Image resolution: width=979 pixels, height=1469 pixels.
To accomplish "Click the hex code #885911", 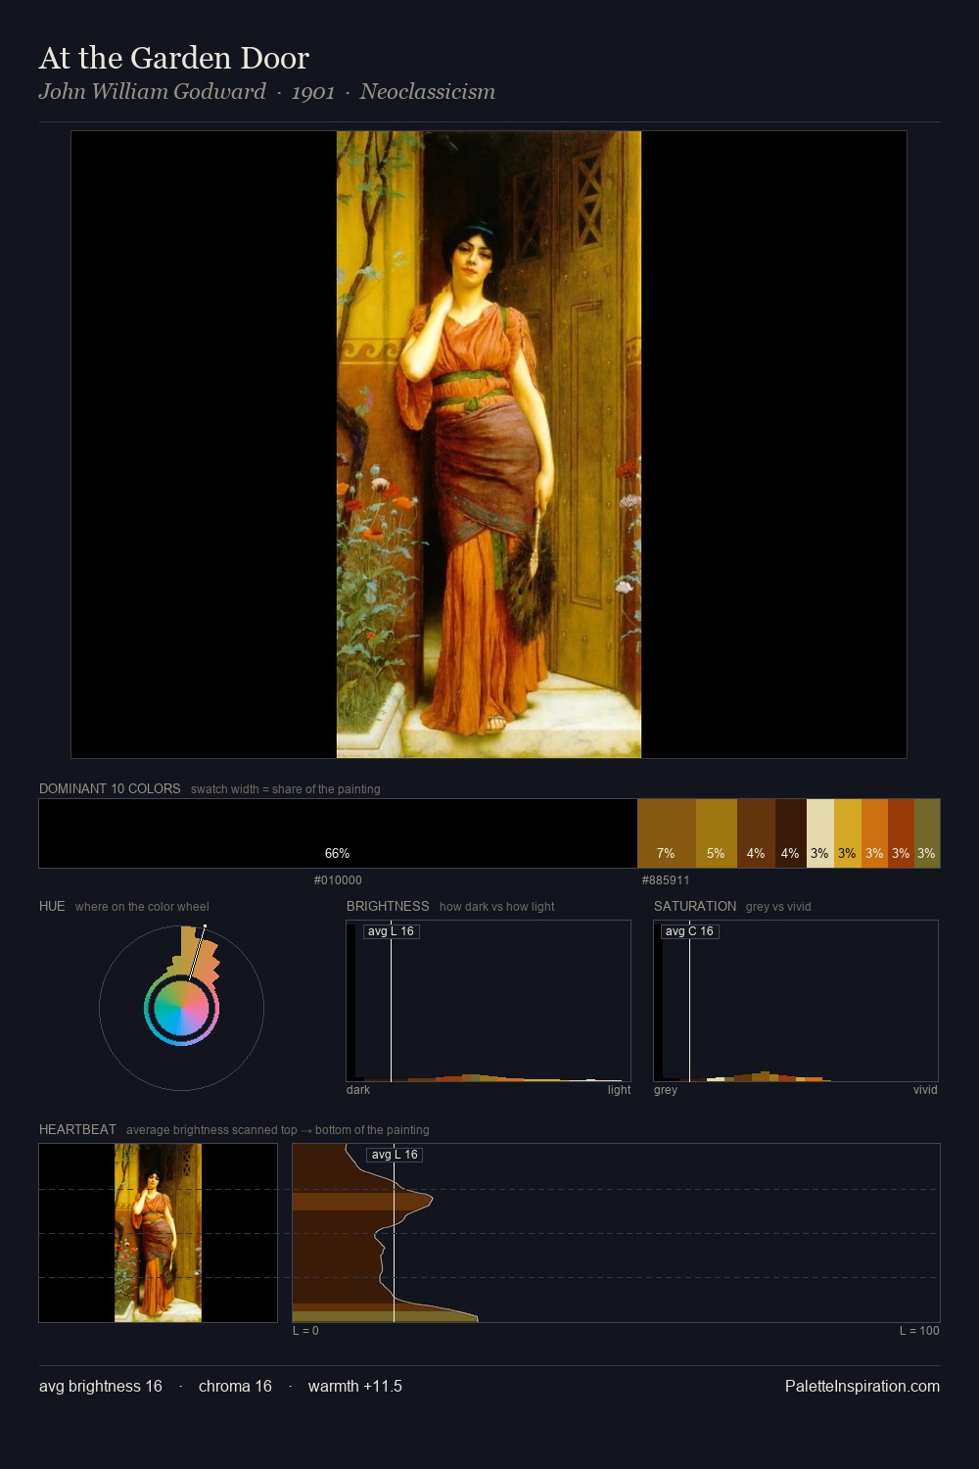I will [666, 880].
